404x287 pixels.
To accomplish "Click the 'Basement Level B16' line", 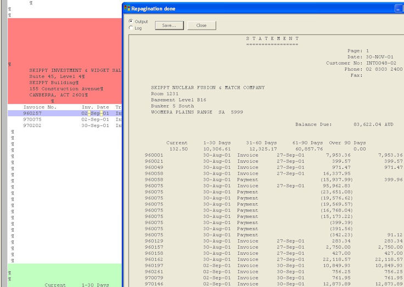I will click(x=178, y=100).
